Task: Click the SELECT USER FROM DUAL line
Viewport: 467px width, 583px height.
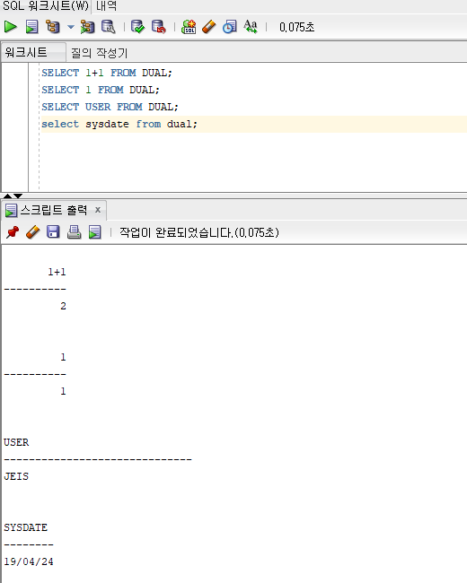Action: (110, 107)
